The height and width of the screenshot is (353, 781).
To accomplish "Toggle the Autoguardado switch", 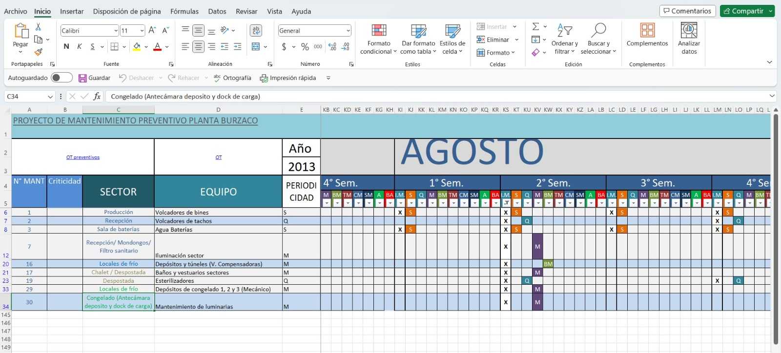I will 62,78.
